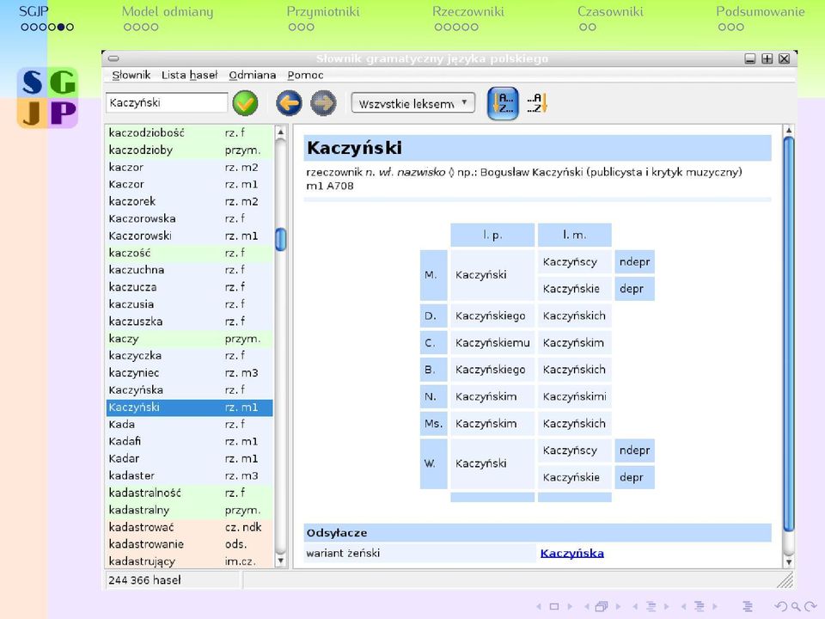
Task: Click the entry list scroll down arrow
Action: pos(280,561)
